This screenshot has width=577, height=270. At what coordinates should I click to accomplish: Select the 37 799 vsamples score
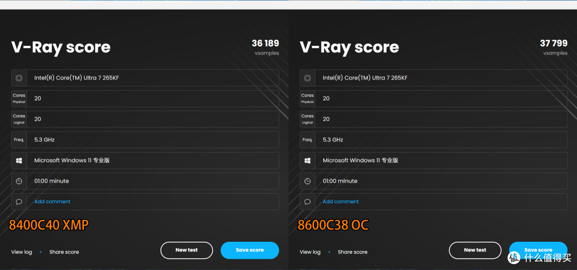click(x=554, y=43)
